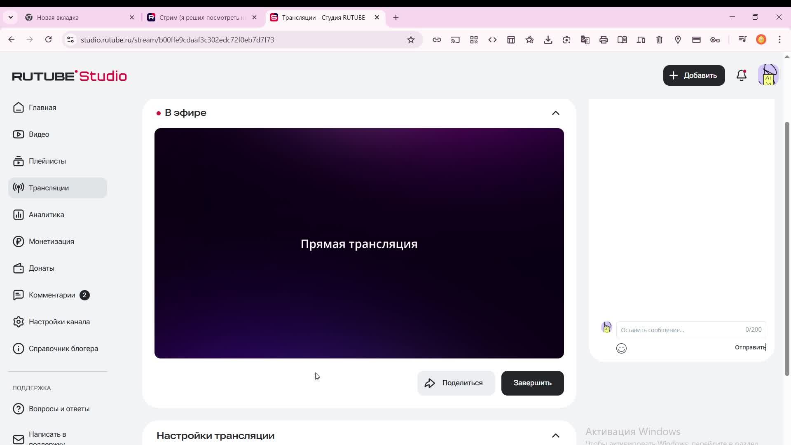Collapse the Настройки трансляции section

tap(555, 436)
